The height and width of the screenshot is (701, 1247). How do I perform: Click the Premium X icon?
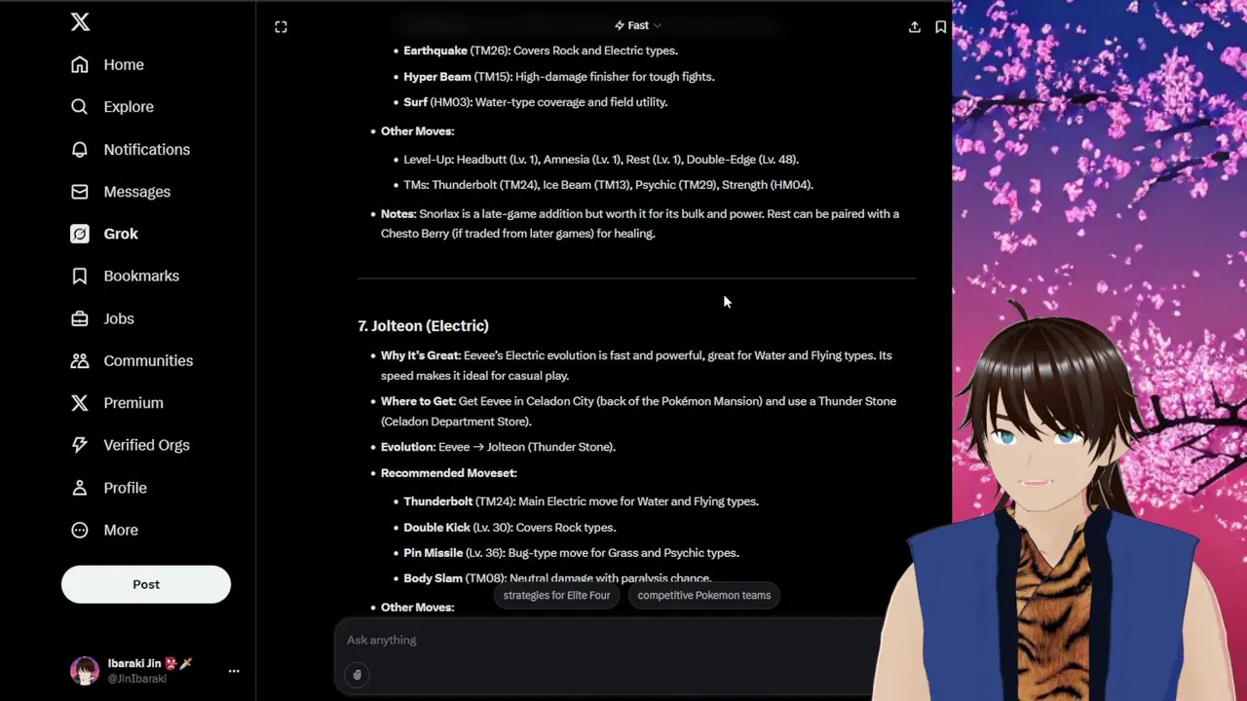click(80, 403)
